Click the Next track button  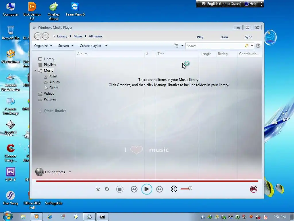click(159, 189)
